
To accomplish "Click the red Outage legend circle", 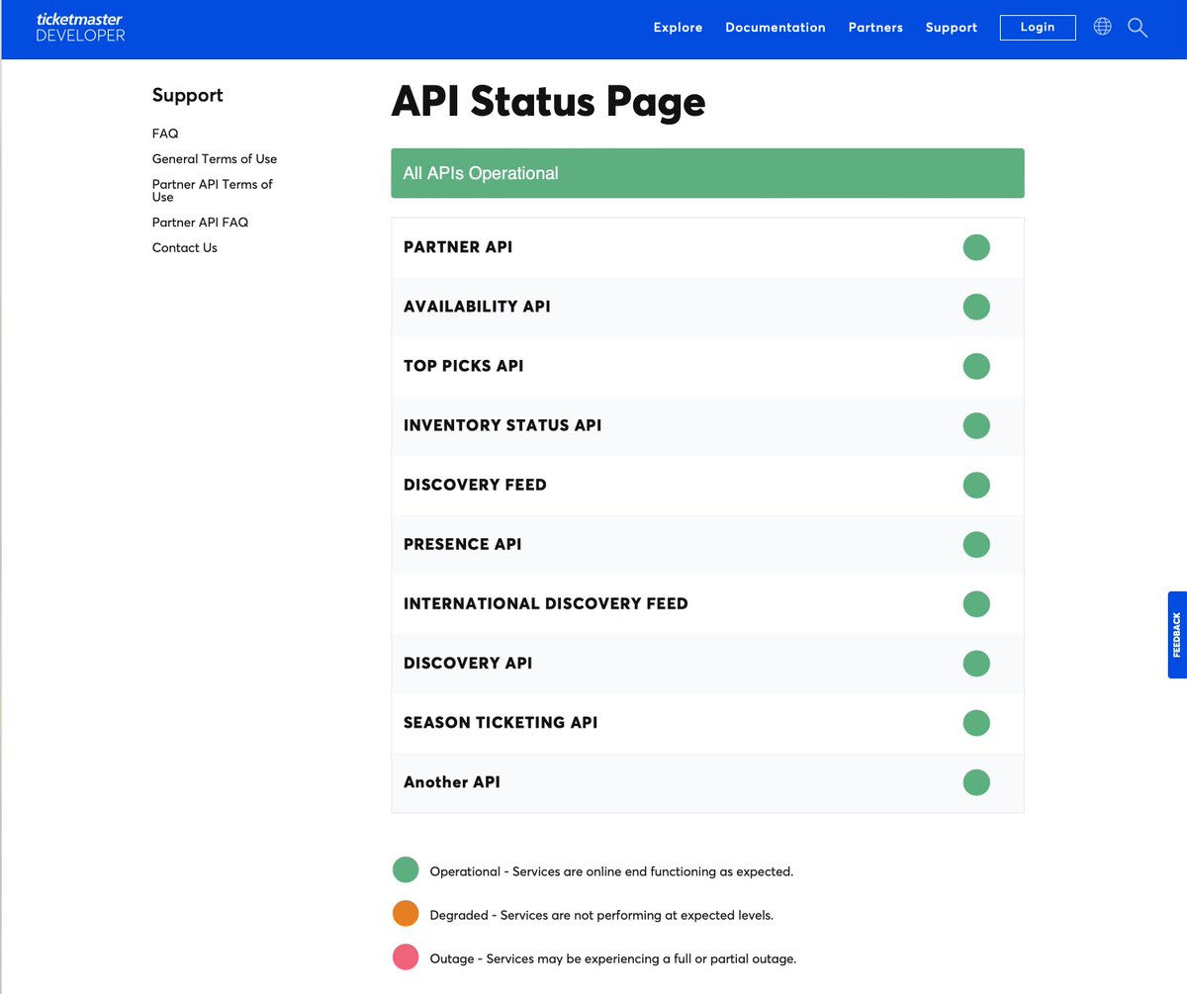I will (406, 957).
